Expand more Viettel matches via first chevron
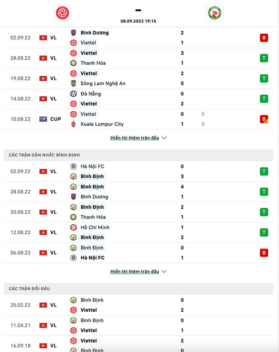The image size is (279, 352). click(164, 138)
